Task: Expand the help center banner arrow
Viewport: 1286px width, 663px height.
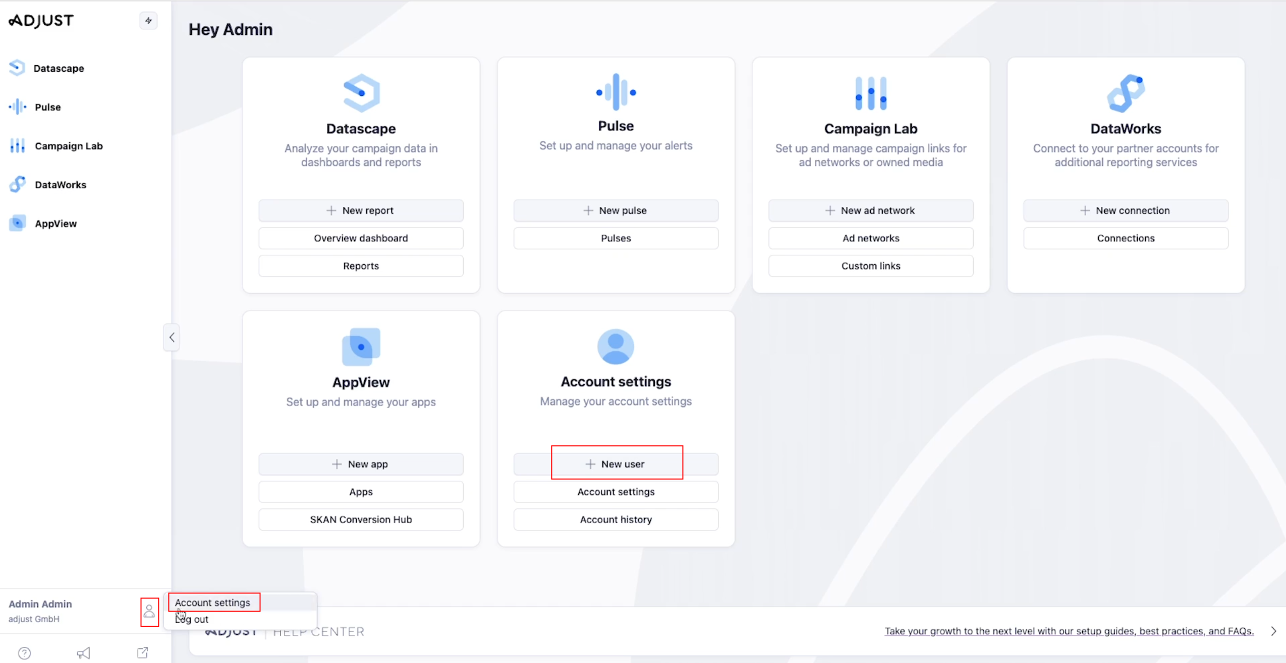Action: (x=1273, y=631)
